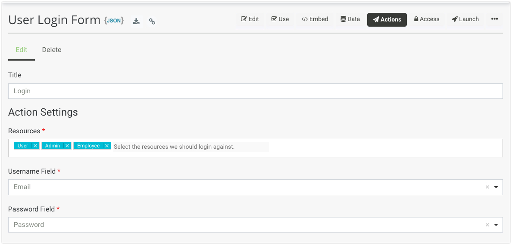512x245 pixels.
Task: Click the Edit form button
Action: tap(250, 19)
